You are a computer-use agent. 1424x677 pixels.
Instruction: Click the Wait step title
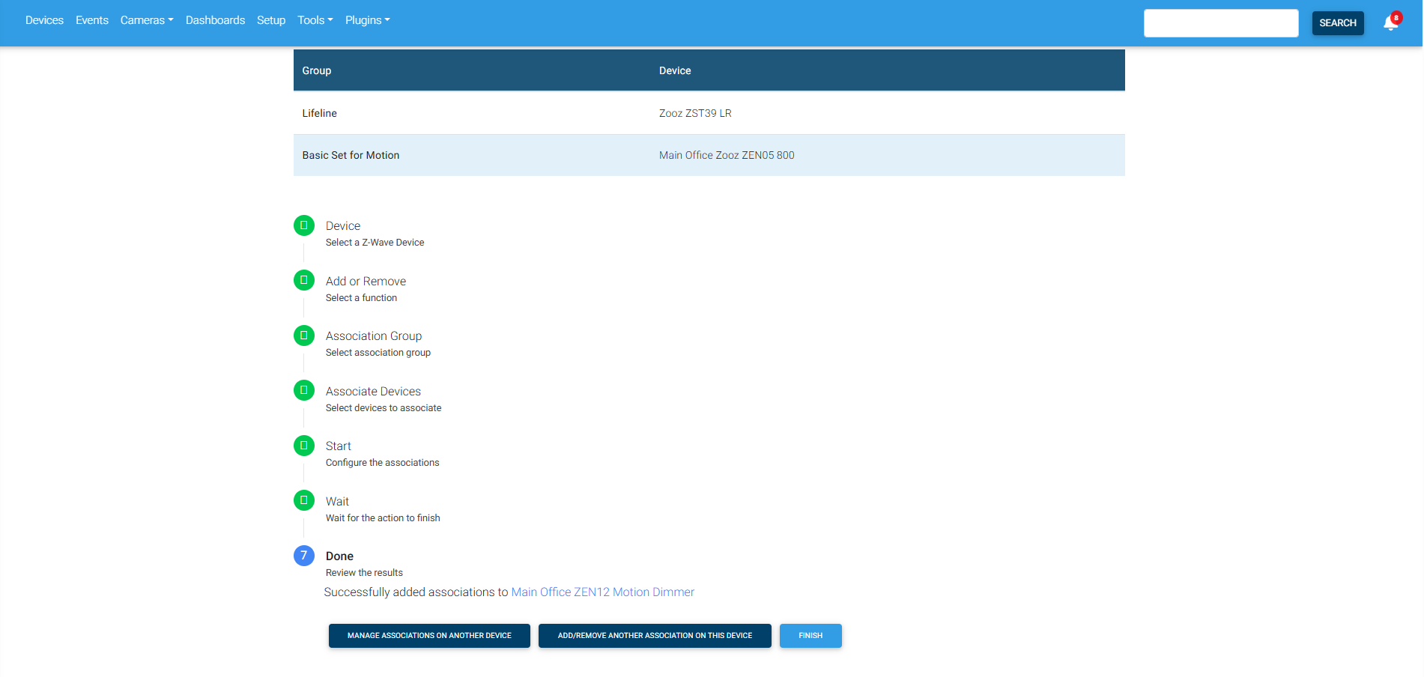pyautogui.click(x=337, y=502)
